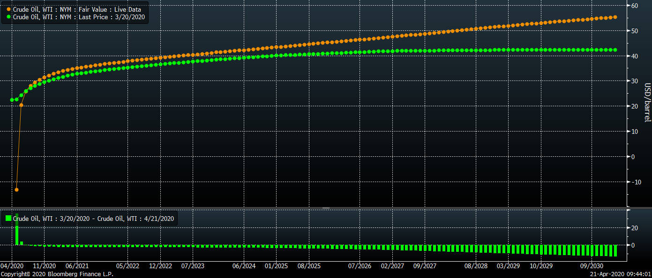The height and width of the screenshot is (278, 652).
Task: Click the rightmost green bar in the spread panel
Action: click(x=615, y=250)
